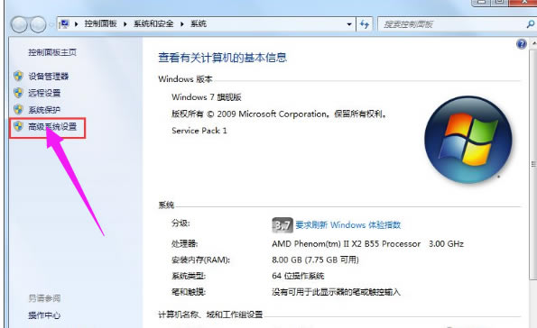The width and height of the screenshot is (537, 328).
Task: Click shield icon next to 设备管理器
Action: click(x=18, y=76)
